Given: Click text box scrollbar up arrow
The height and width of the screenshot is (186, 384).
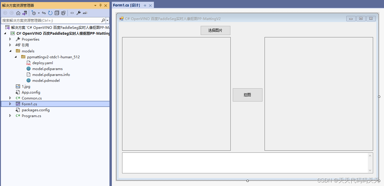Looking at the screenshot, I should [x=370, y=155].
